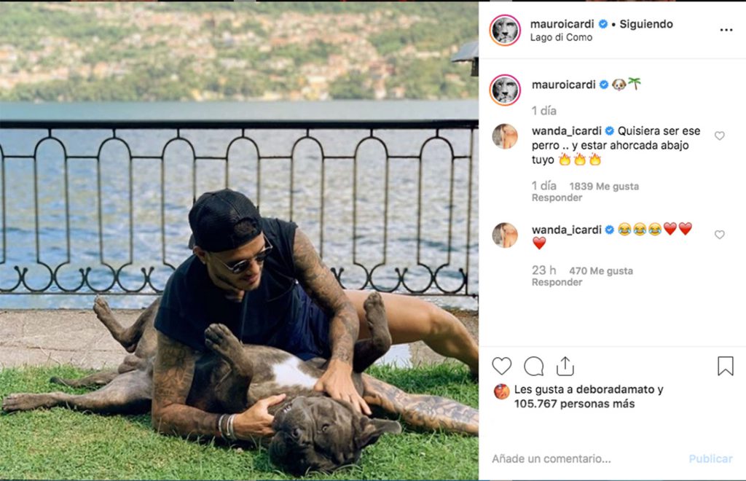Open the comment bubble icon
Image resolution: width=746 pixels, height=481 pixels.
click(534, 367)
